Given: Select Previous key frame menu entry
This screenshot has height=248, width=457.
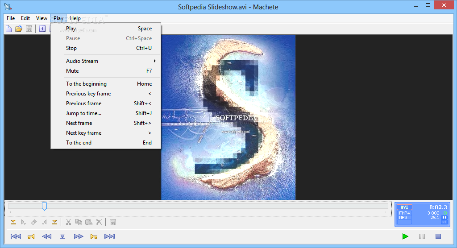Looking at the screenshot, I should (x=106, y=94).
